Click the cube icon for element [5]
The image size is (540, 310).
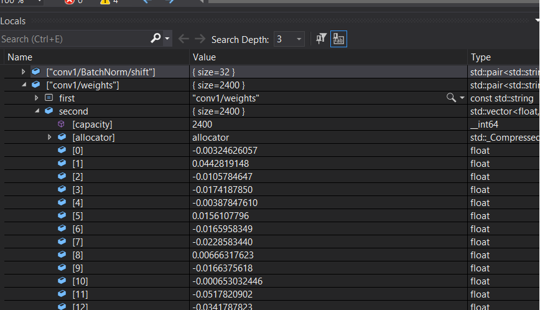point(62,215)
